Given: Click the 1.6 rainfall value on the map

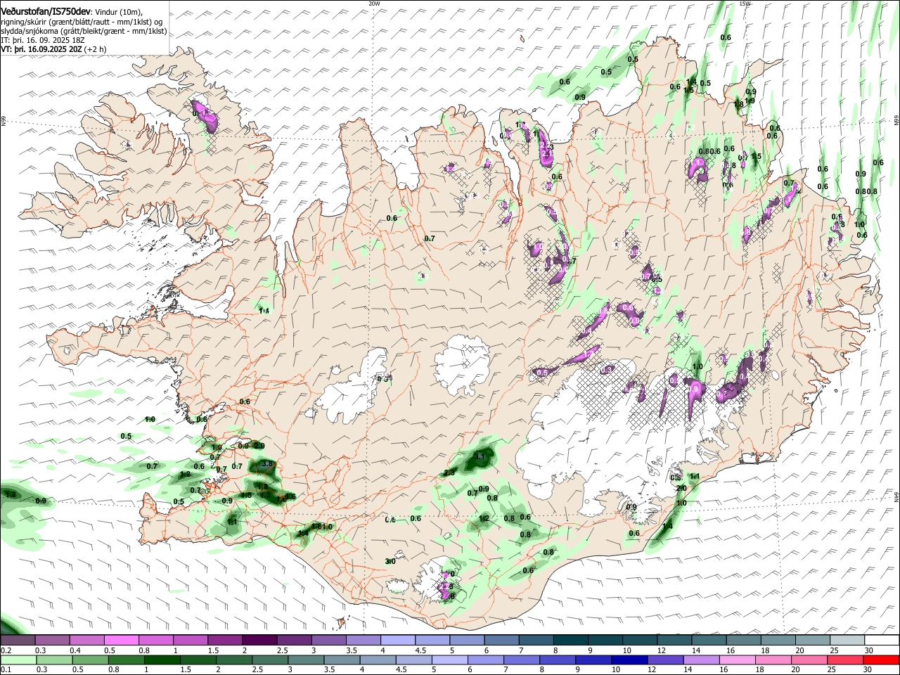Looking at the screenshot, I should pos(291,496).
